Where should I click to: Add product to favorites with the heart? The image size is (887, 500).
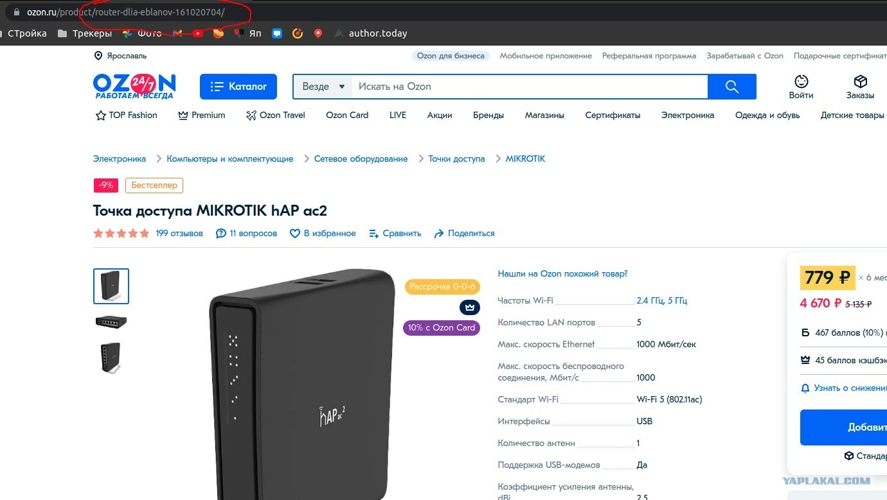point(295,234)
